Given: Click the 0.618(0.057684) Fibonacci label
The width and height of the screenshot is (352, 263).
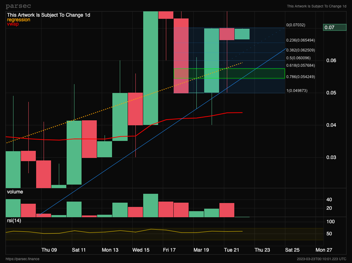Looking at the screenshot, I should tap(301, 65).
